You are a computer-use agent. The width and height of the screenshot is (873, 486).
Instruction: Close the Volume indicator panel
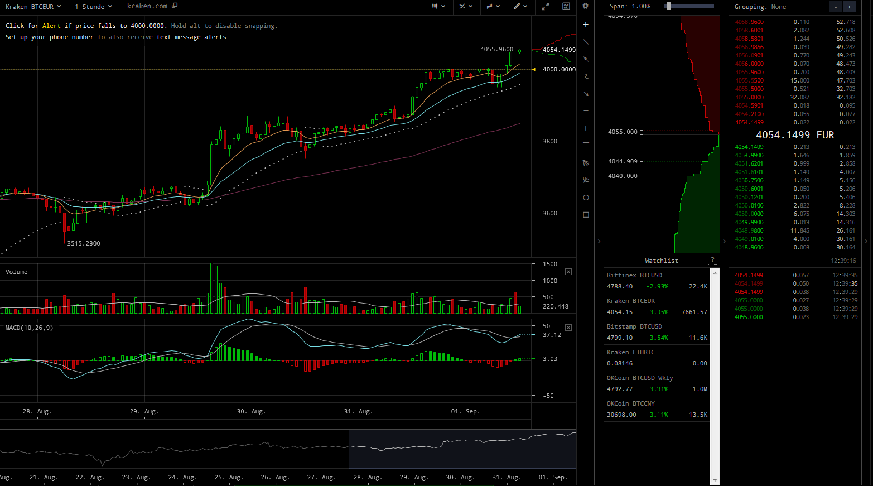pos(568,272)
